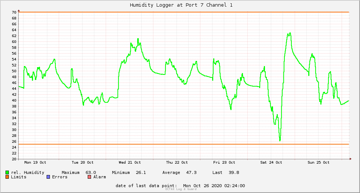The height and width of the screenshot is (193, 360).
Task: Click the orange Limits legend swatch
Action: click(x=7, y=177)
